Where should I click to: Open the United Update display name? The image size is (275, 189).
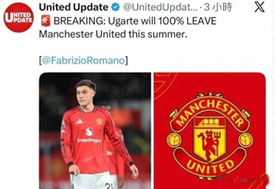tap(73, 7)
